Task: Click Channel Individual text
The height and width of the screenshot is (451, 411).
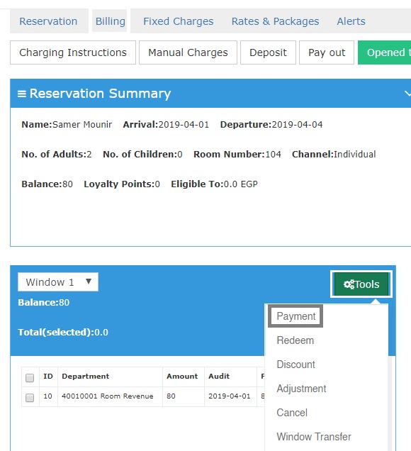Action: point(334,154)
